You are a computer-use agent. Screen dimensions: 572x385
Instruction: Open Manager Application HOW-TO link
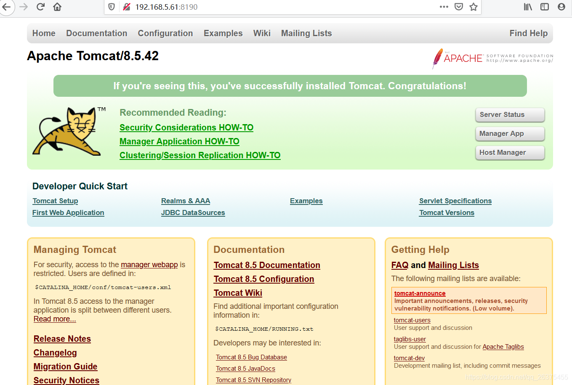click(179, 141)
